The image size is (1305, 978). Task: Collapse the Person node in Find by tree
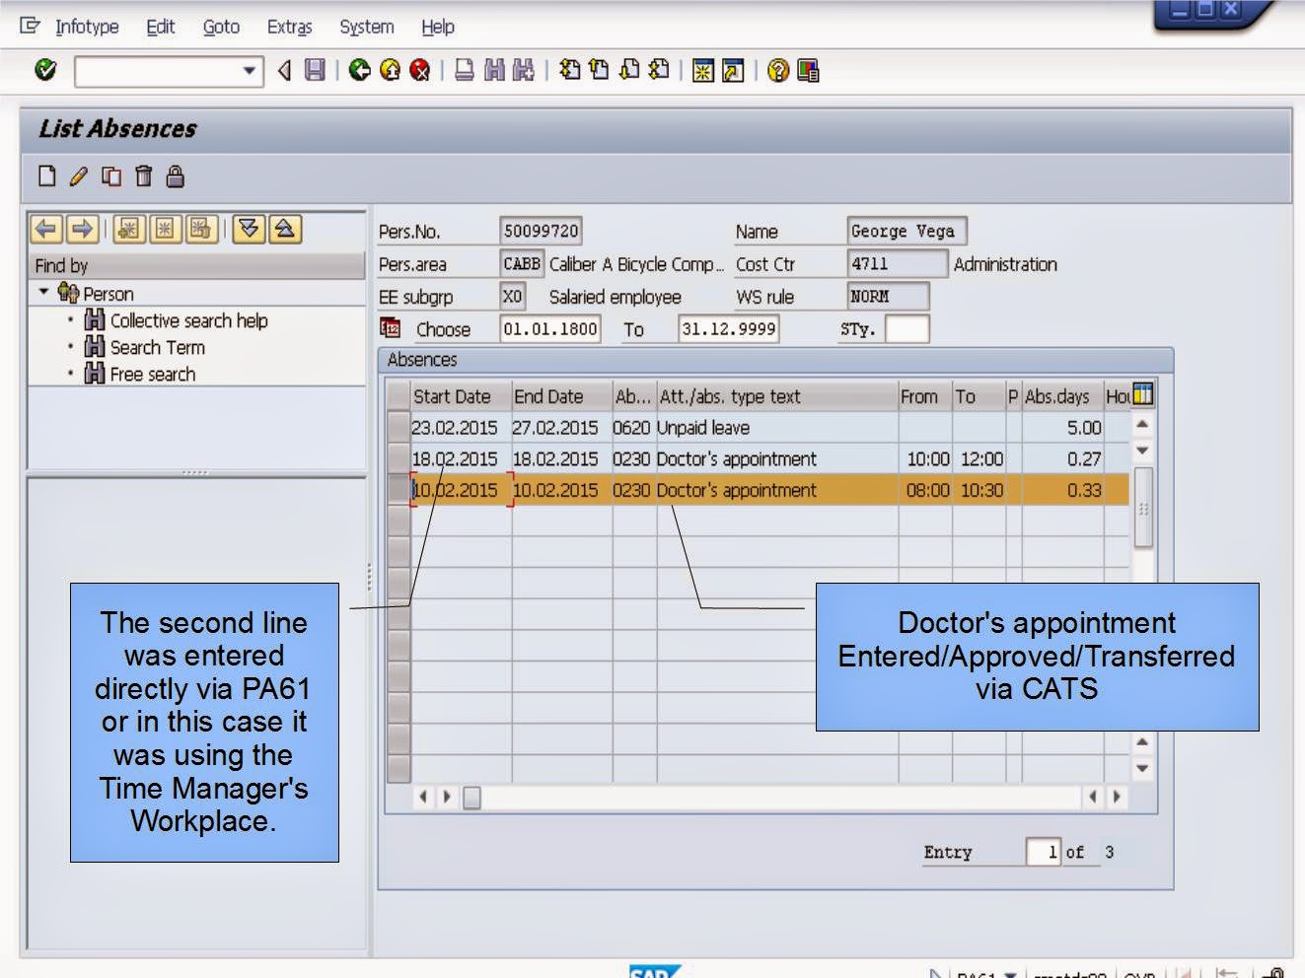point(42,293)
